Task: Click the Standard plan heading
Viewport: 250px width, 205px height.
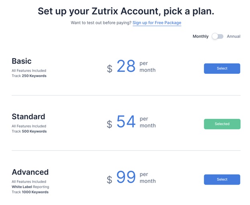Action: tap(28, 117)
